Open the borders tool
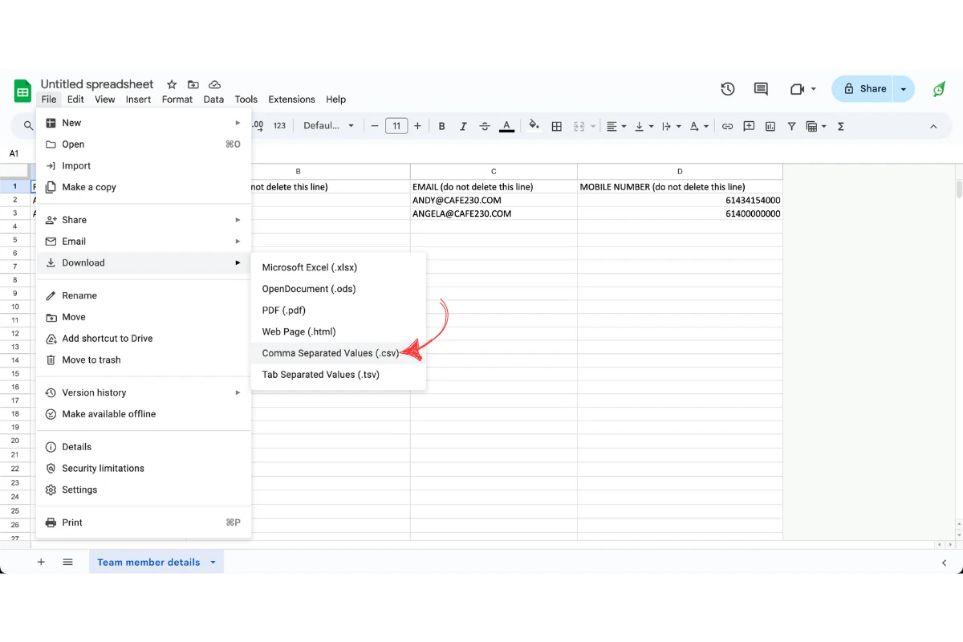The width and height of the screenshot is (963, 642). coord(557,126)
